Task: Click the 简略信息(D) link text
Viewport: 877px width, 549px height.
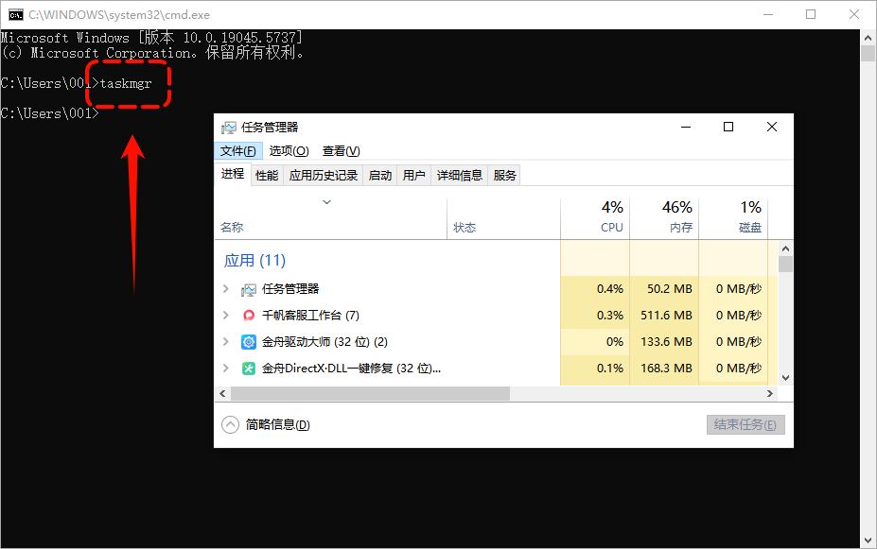Action: (277, 425)
